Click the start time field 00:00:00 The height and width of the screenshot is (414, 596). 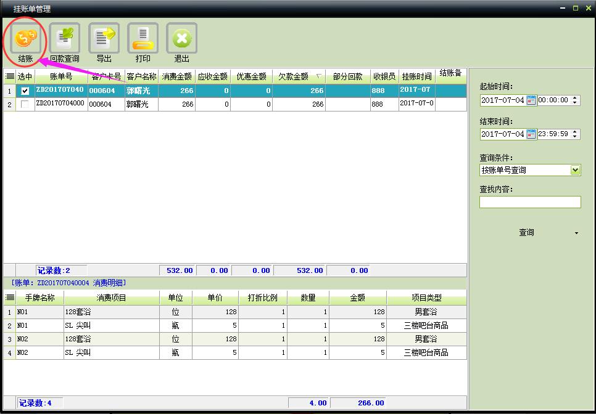point(554,100)
